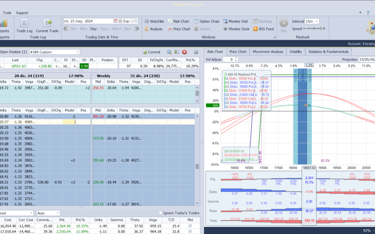The height and width of the screenshot is (234, 375).
Task: Increase Vol Adjust with up spinner
Action: point(236,58)
